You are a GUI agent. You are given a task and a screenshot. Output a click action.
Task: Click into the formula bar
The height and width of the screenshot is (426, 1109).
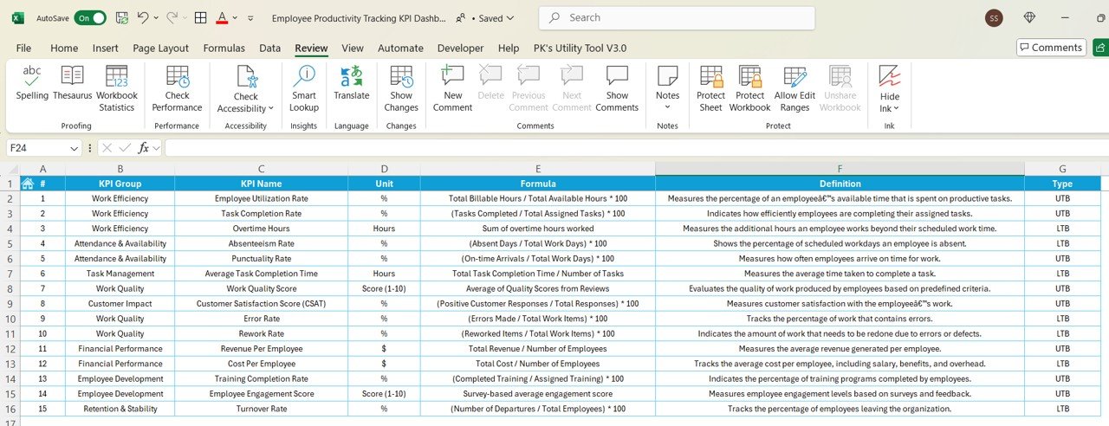[606, 148]
